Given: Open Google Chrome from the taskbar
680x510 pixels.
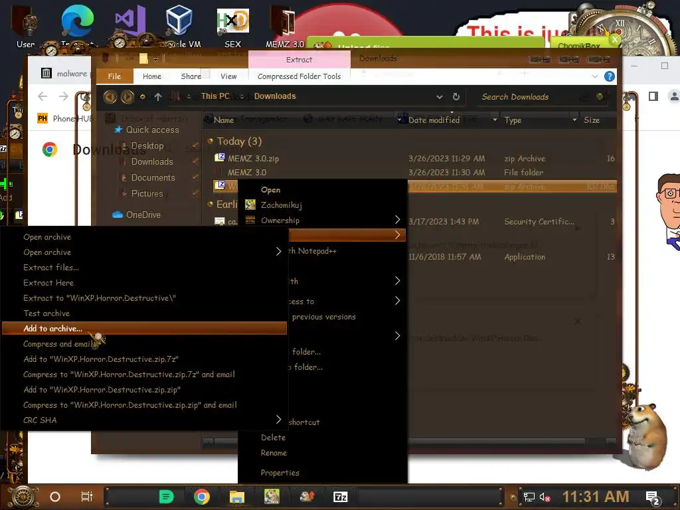Looking at the screenshot, I should click(x=202, y=497).
